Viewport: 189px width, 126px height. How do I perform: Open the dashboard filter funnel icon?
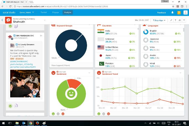click(175, 20)
